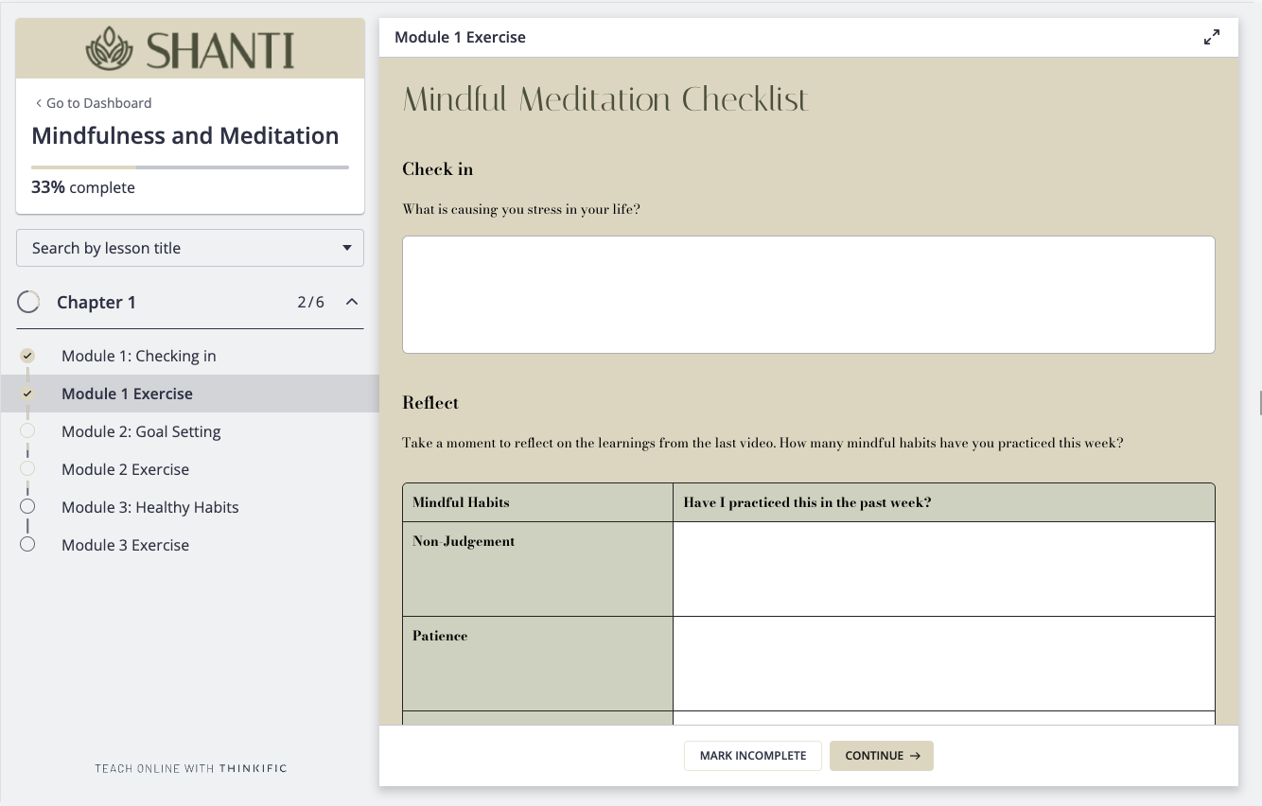Select Module 3: Healthy Habits lesson
Viewport: 1262px width, 806px height.
(149, 507)
